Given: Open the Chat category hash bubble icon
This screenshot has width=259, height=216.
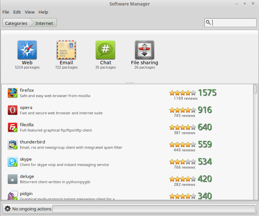Looking at the screenshot, I should (105, 50).
